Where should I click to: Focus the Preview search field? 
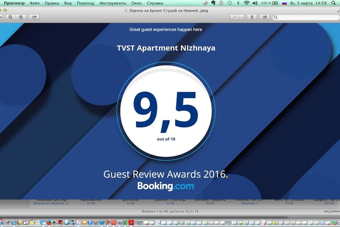tap(306, 17)
